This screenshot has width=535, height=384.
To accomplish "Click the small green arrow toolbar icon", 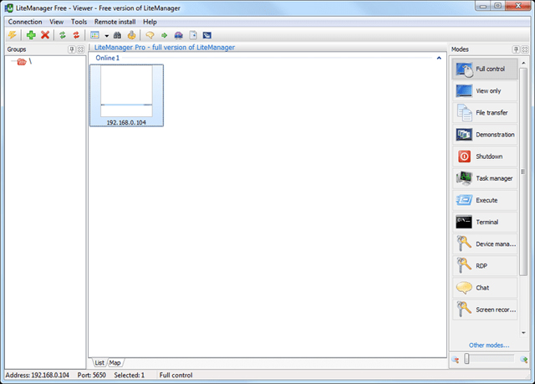I will coord(164,35).
